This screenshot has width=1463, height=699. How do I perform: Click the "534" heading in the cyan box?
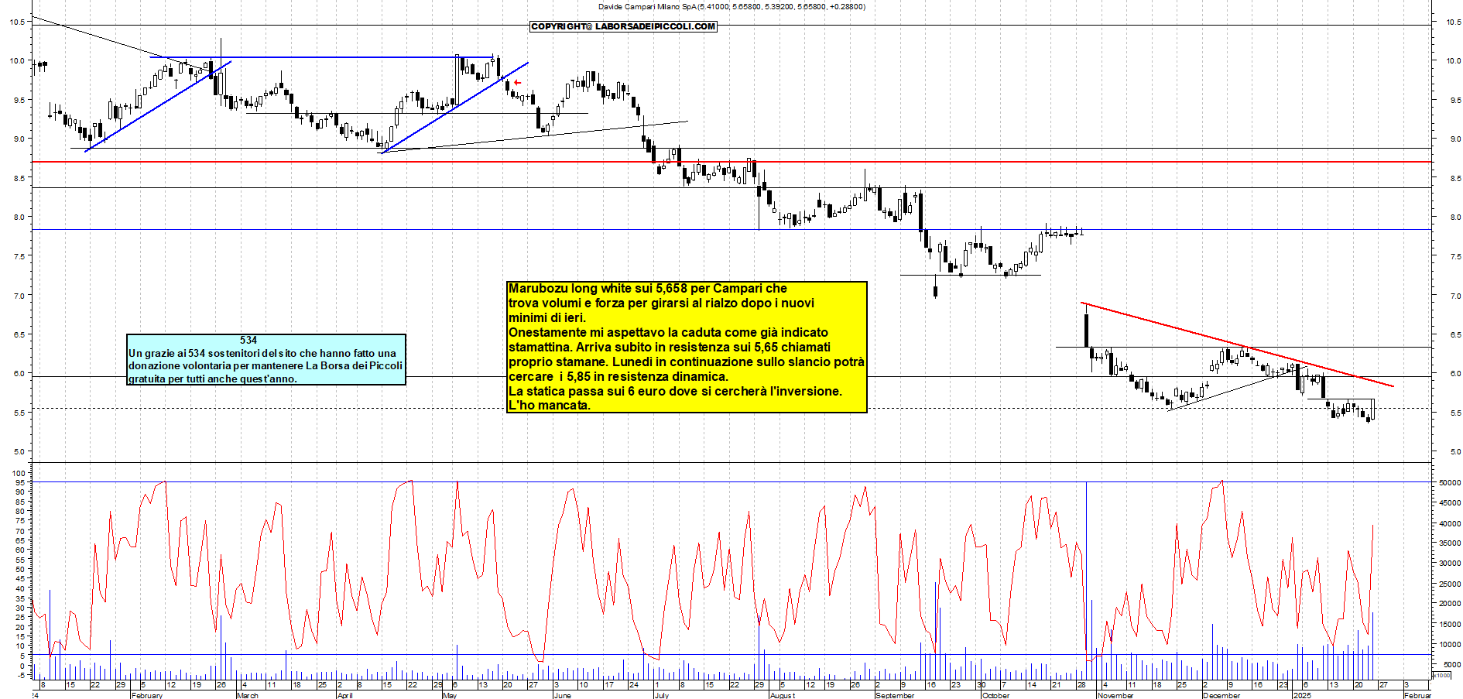(x=248, y=340)
